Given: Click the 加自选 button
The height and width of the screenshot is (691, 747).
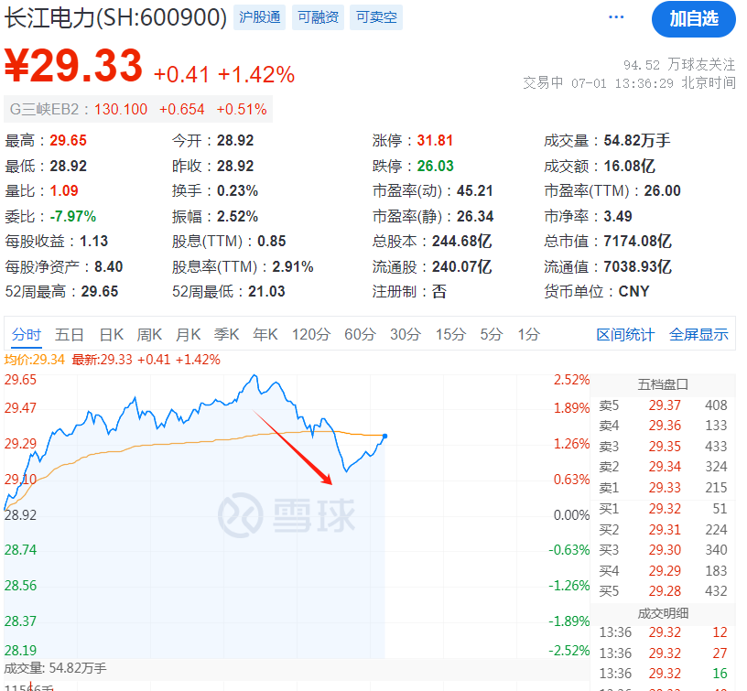Looking at the screenshot, I should (694, 19).
